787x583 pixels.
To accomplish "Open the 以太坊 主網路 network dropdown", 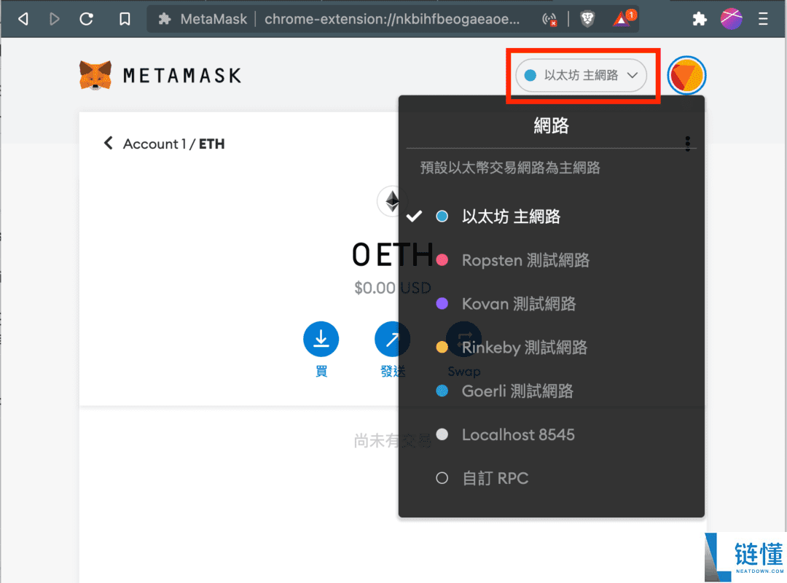I will (x=581, y=75).
